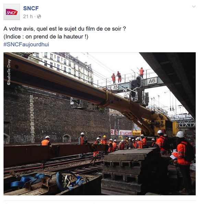Click the post question text line
Viewport: 199px width, 204px height.
(65, 29)
